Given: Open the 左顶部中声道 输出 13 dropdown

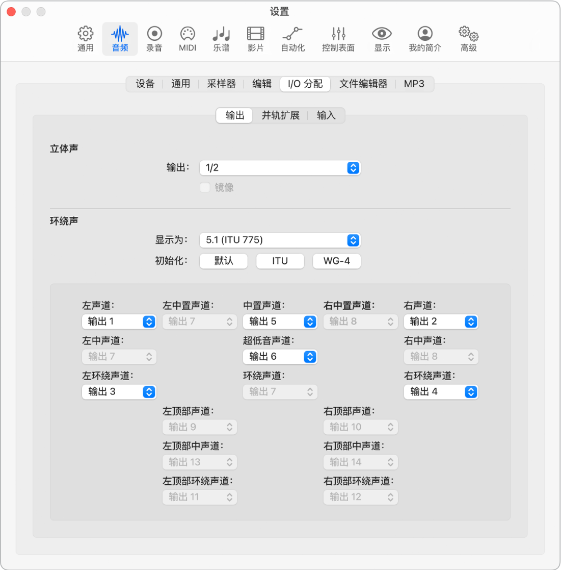Looking at the screenshot, I should pyautogui.click(x=200, y=462).
